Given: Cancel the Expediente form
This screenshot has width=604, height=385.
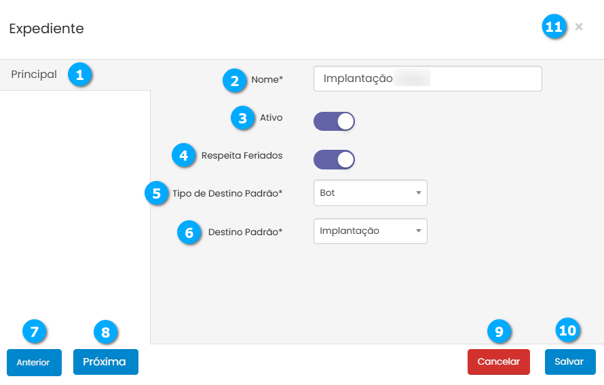Looking at the screenshot, I should pos(498,362).
